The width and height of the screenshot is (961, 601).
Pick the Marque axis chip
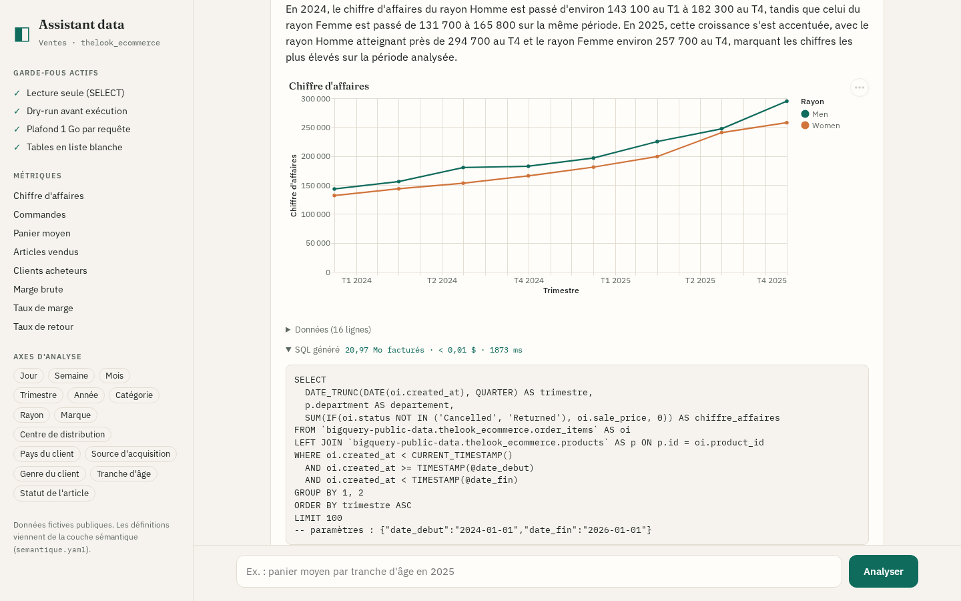(75, 415)
